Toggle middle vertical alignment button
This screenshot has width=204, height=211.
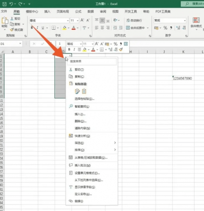pyautogui.click(x=102, y=20)
